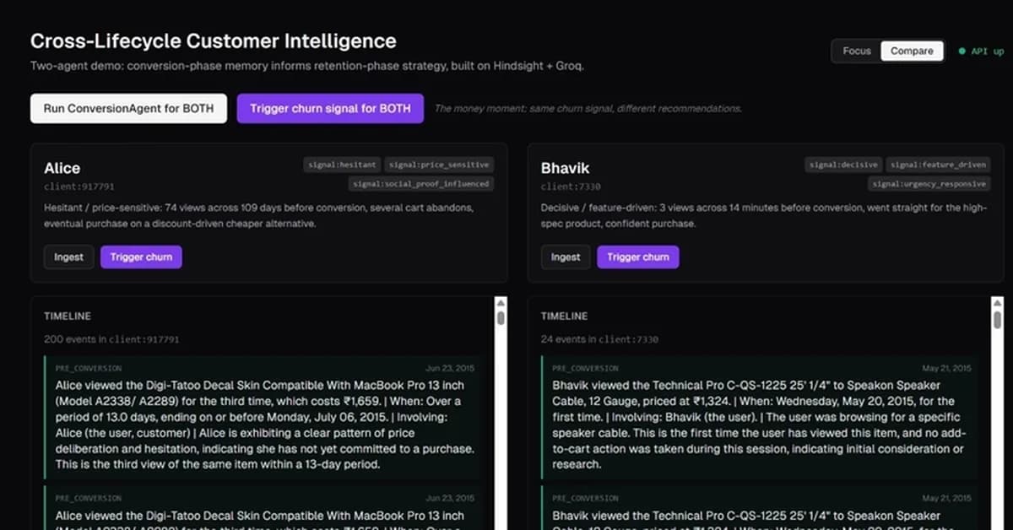Viewport: 1013px width, 530px height.
Task: Switch to the Compare view
Action: pyautogui.click(x=912, y=51)
